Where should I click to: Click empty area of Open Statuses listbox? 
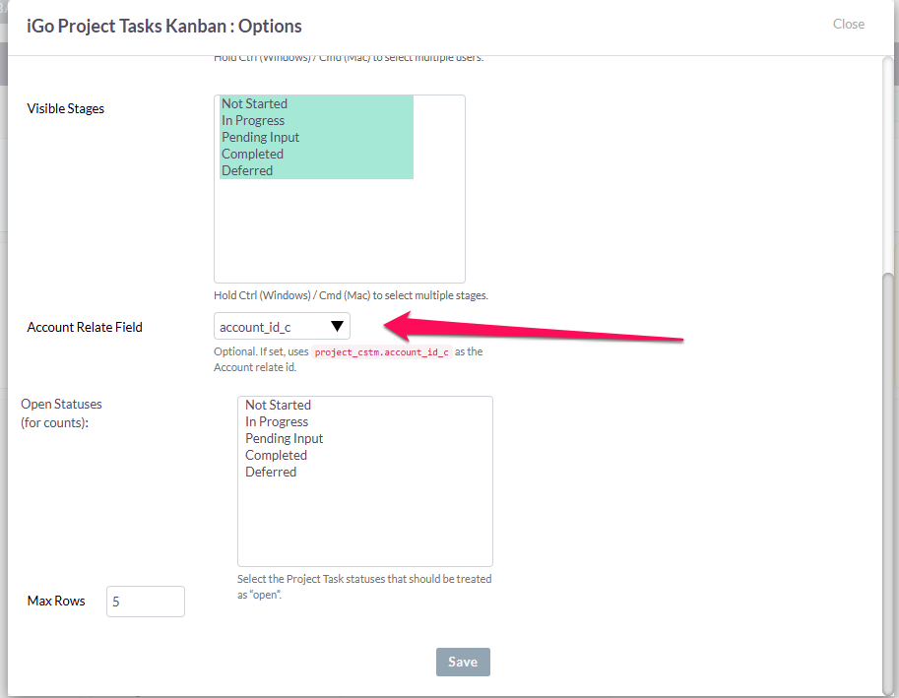[364, 522]
